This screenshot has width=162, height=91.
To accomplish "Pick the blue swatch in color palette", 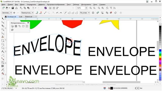I will coord(160,51).
